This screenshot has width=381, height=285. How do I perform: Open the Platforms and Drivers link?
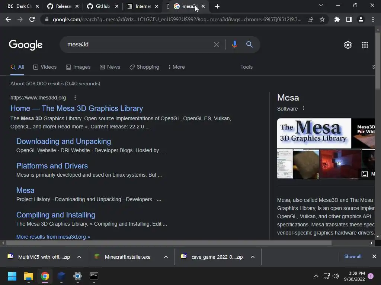pos(52,166)
